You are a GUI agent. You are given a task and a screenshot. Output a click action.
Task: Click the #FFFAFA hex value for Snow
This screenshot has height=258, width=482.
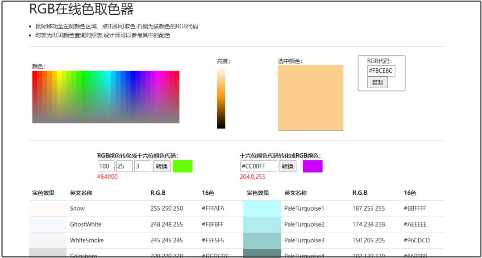(213, 208)
